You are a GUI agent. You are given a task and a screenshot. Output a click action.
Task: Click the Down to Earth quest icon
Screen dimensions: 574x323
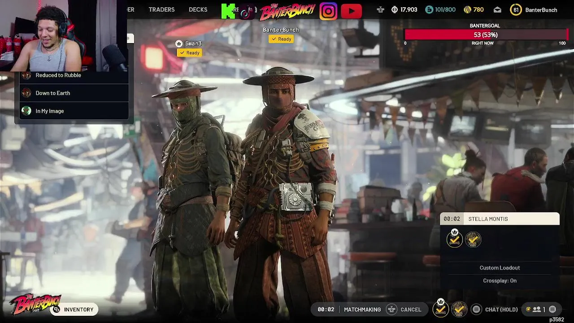click(x=26, y=93)
